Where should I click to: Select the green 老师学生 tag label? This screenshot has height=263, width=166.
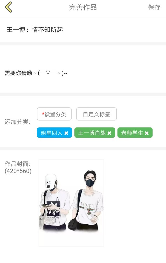pos(132,133)
